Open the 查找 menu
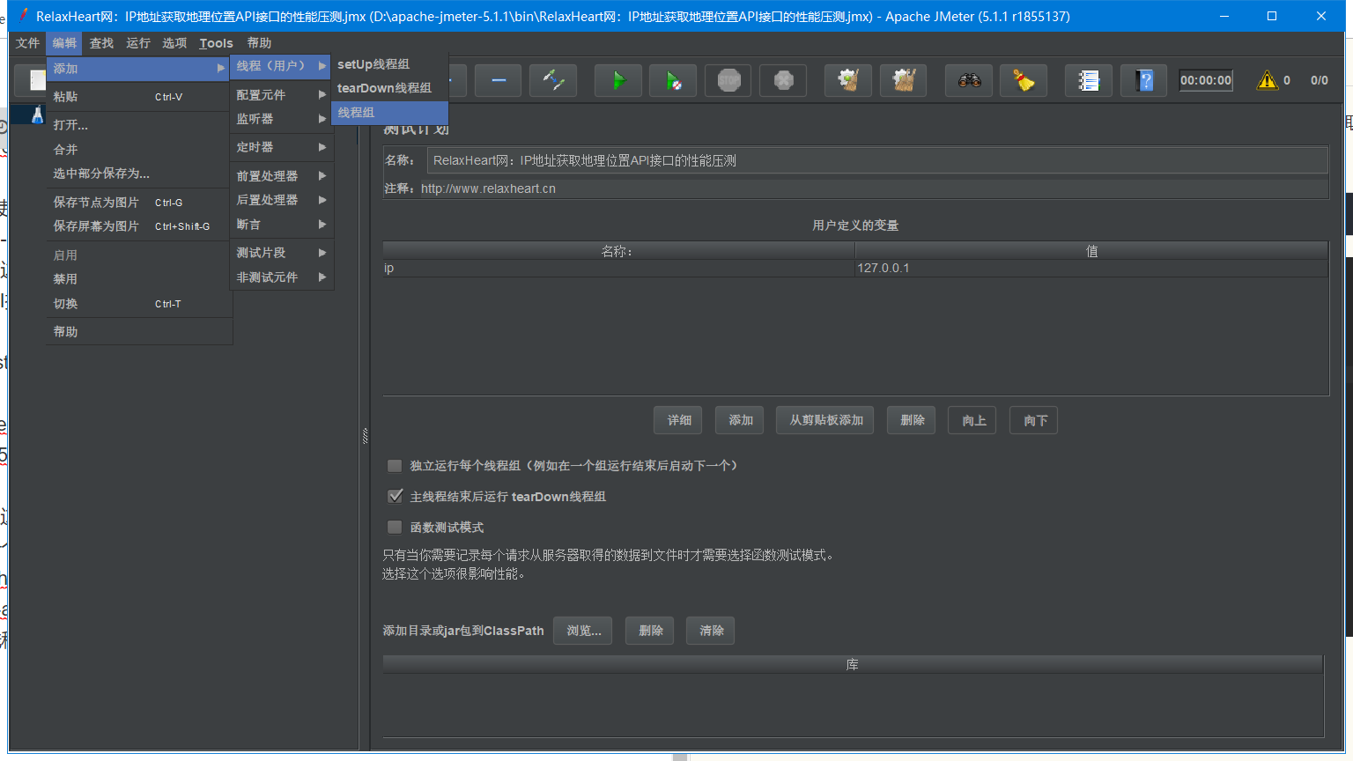The height and width of the screenshot is (761, 1353). (x=101, y=43)
